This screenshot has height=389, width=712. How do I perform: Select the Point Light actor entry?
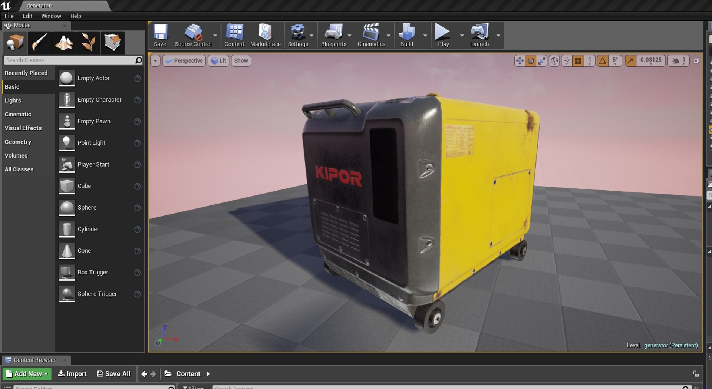[x=100, y=143]
